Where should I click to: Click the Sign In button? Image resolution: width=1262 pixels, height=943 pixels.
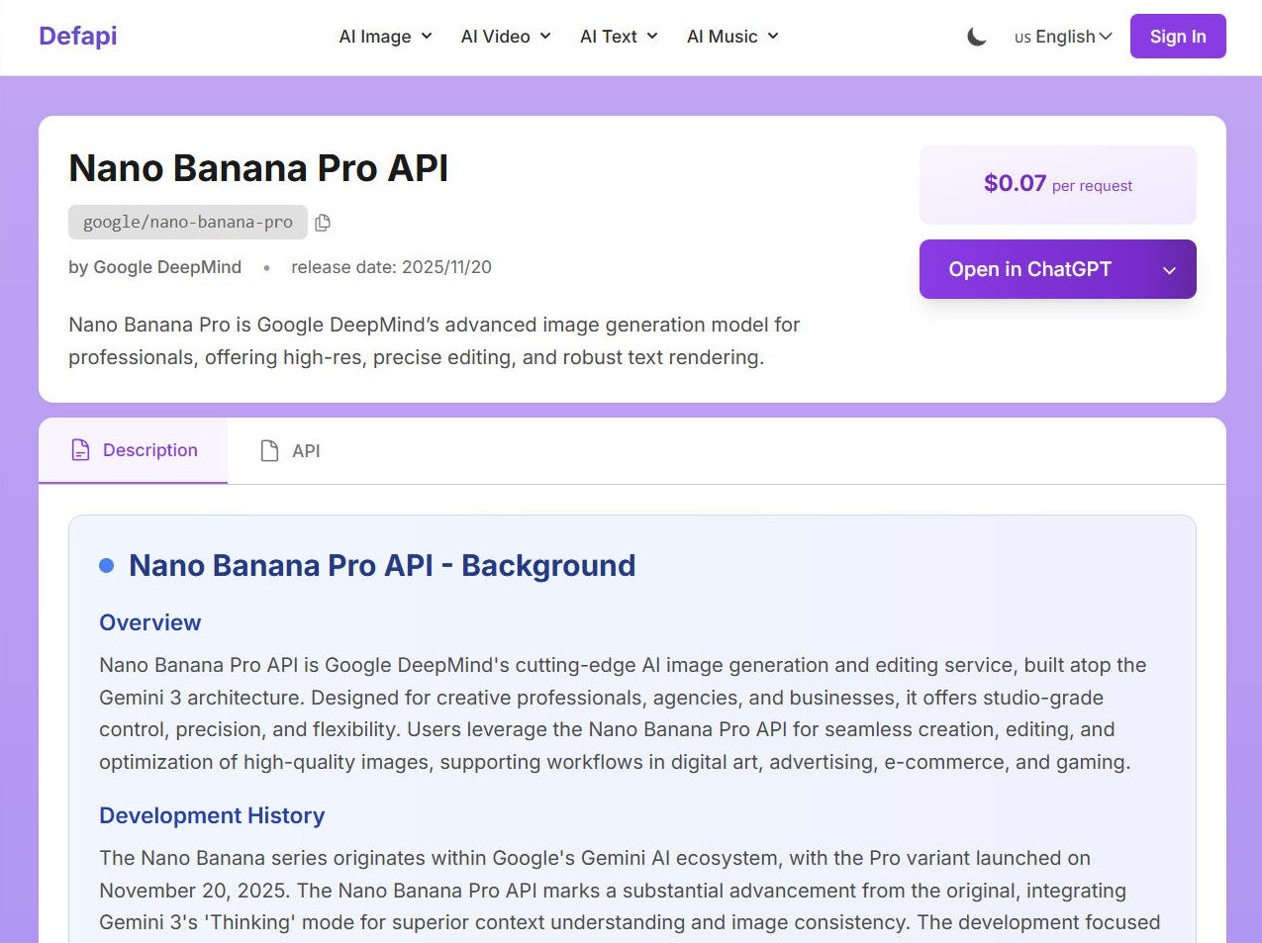(1177, 36)
